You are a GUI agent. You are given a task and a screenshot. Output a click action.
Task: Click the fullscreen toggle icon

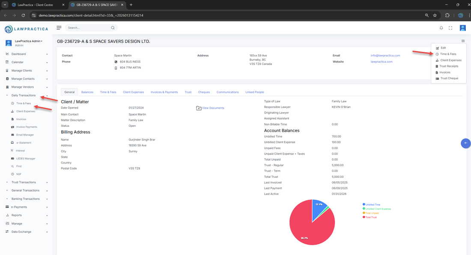pos(450,28)
